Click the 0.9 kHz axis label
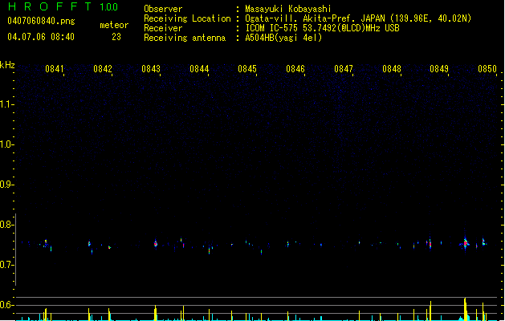 tap(6, 185)
